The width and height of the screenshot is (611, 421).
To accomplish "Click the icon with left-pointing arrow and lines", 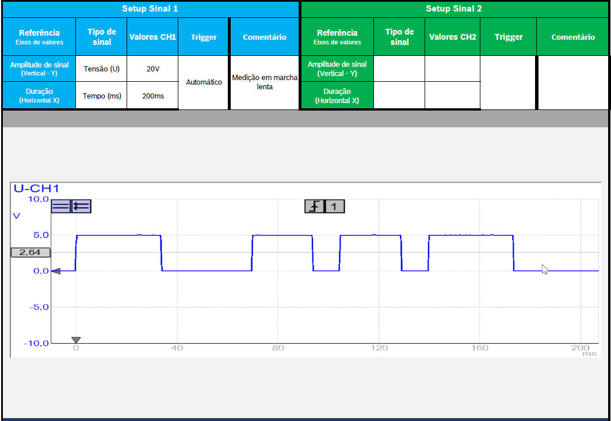I will pos(81,206).
